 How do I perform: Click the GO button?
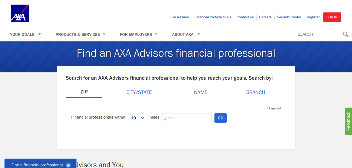220,118
